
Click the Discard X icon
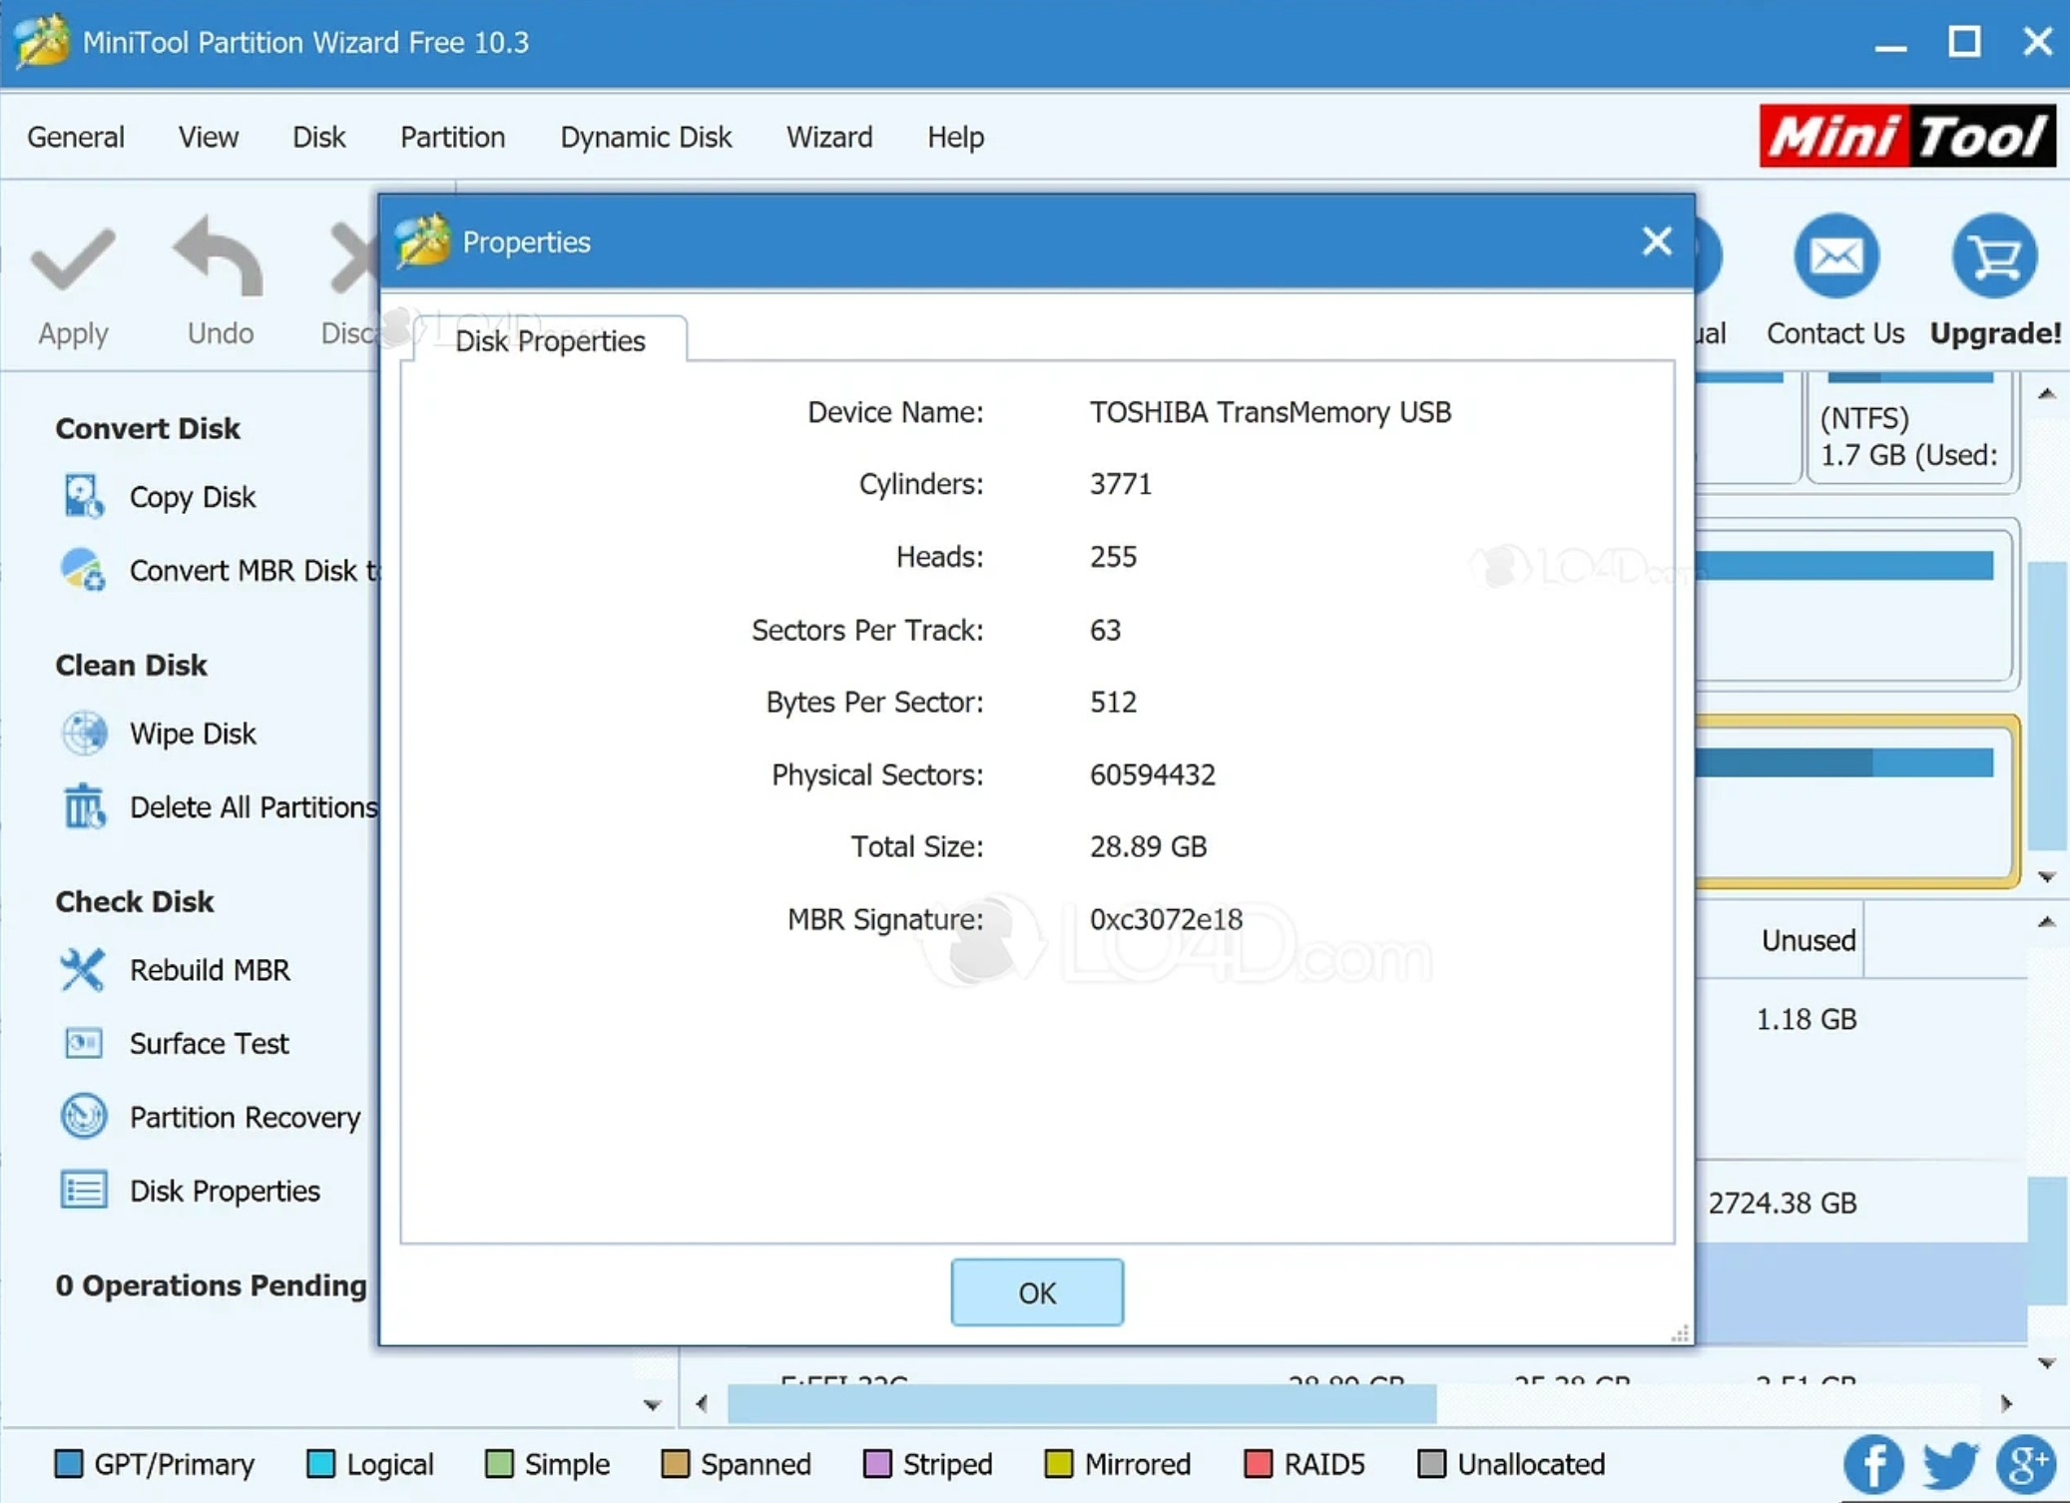[x=354, y=257]
